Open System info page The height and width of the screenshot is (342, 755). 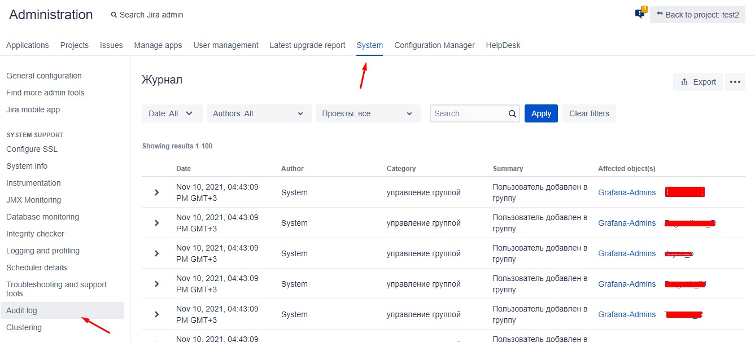tap(27, 166)
